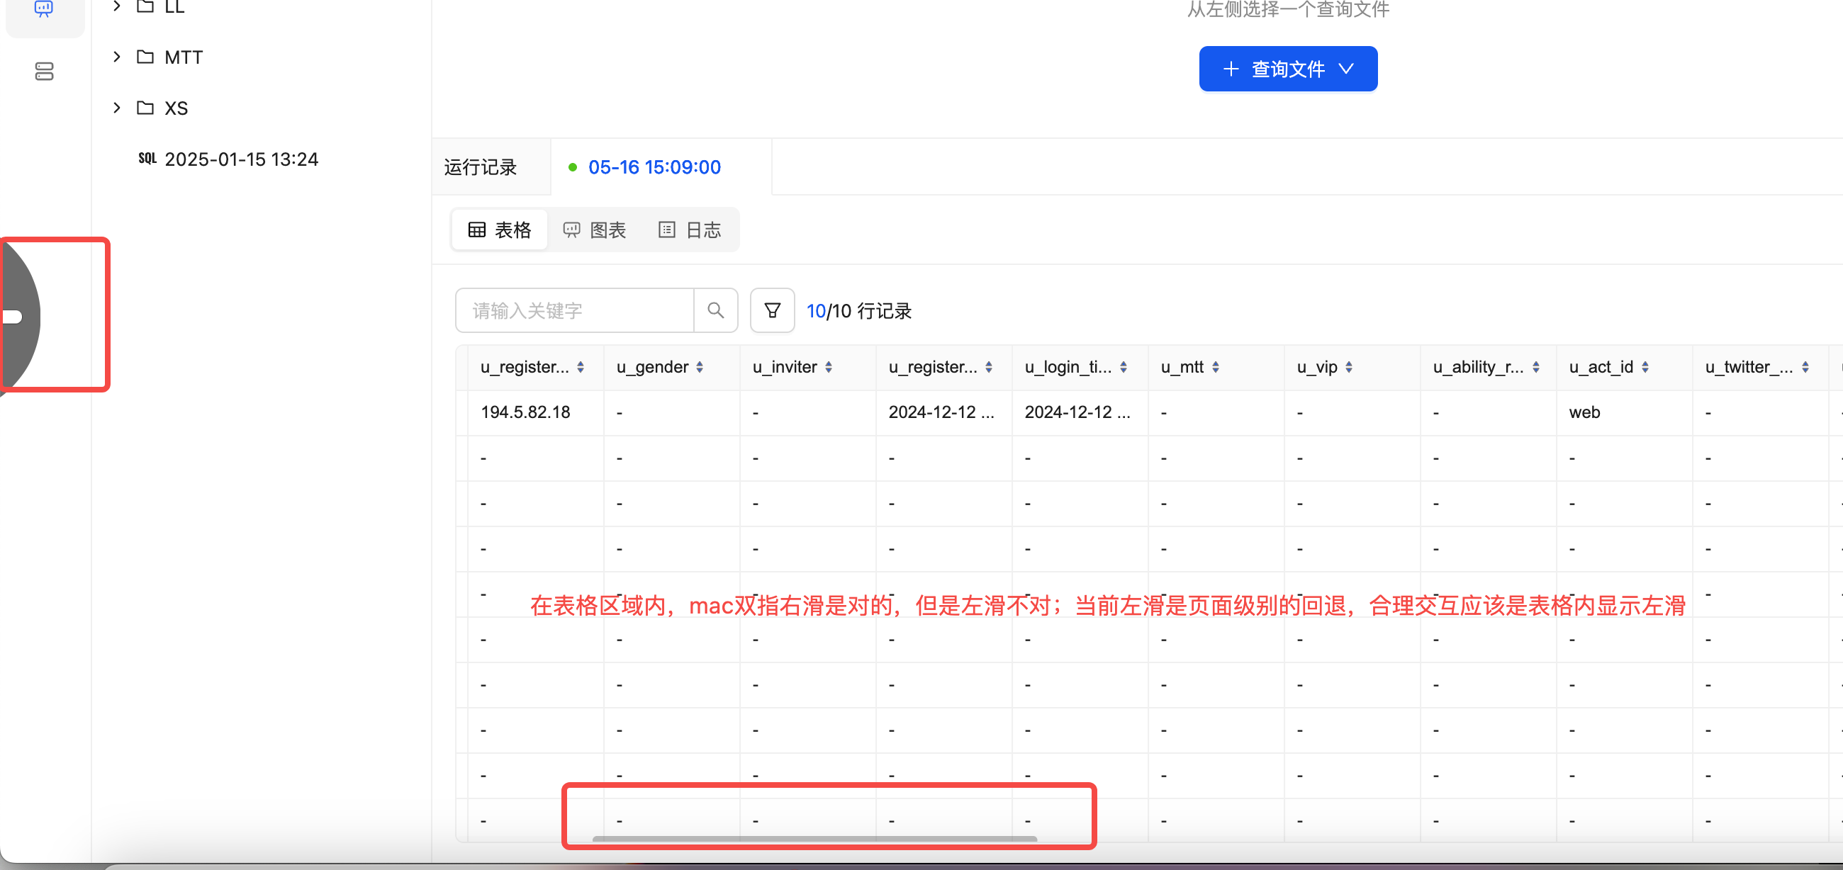Expand the MTT folder
This screenshot has width=1843, height=870.
(117, 57)
